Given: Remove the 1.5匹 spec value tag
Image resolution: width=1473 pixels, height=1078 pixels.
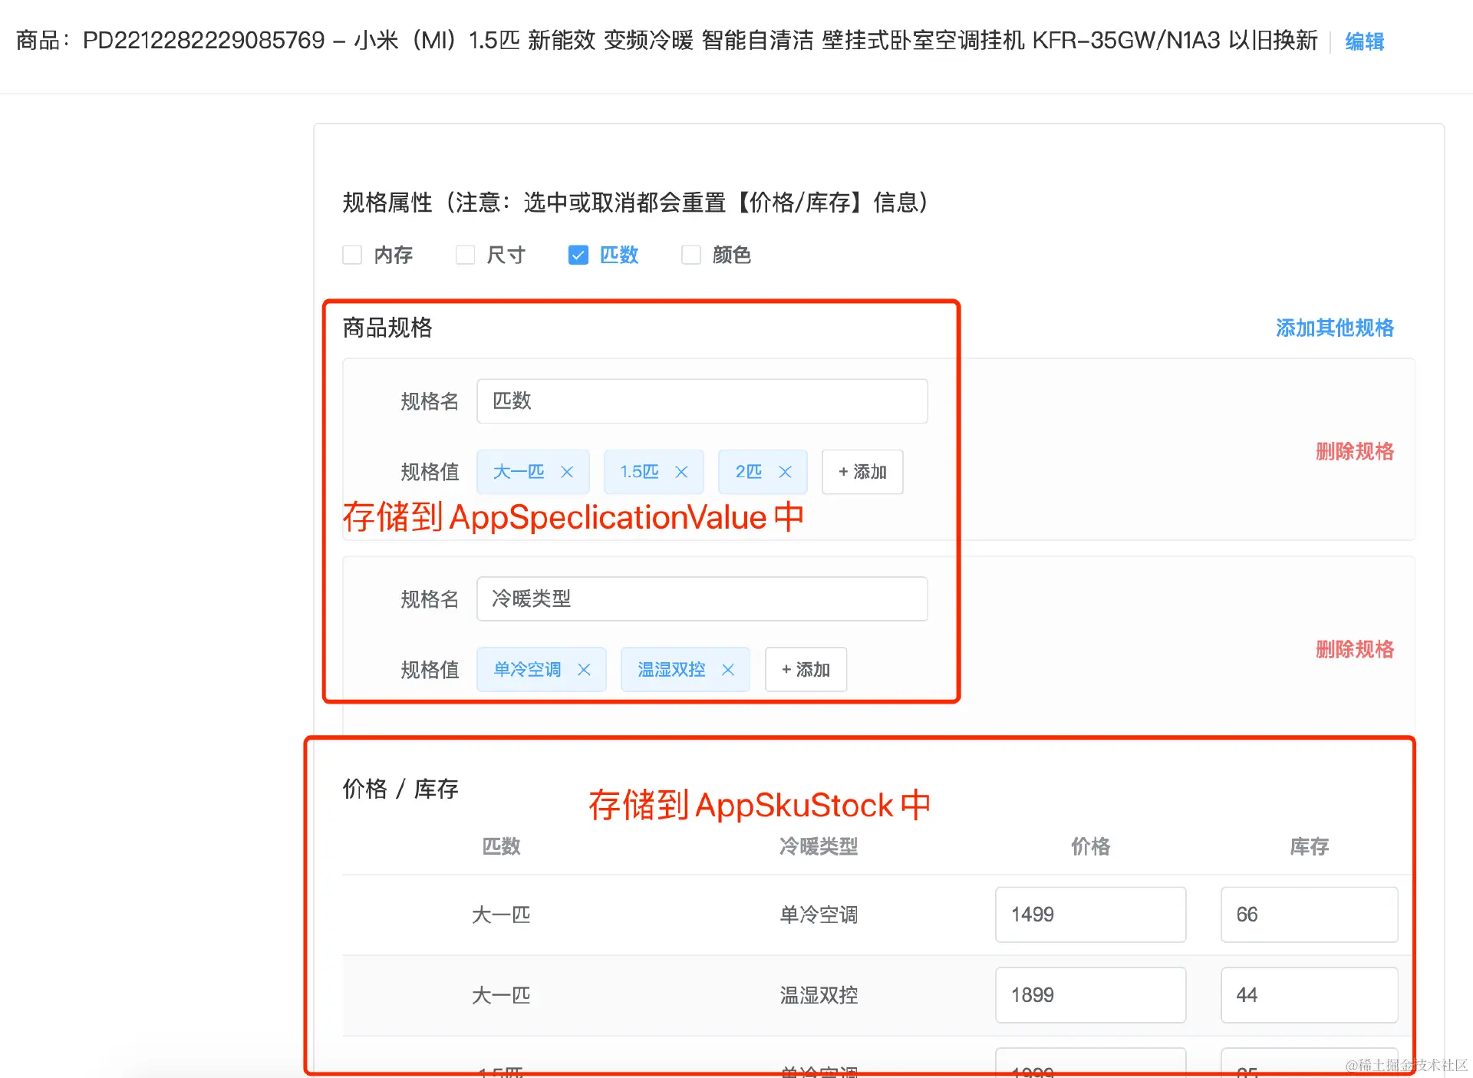Looking at the screenshot, I should [681, 472].
